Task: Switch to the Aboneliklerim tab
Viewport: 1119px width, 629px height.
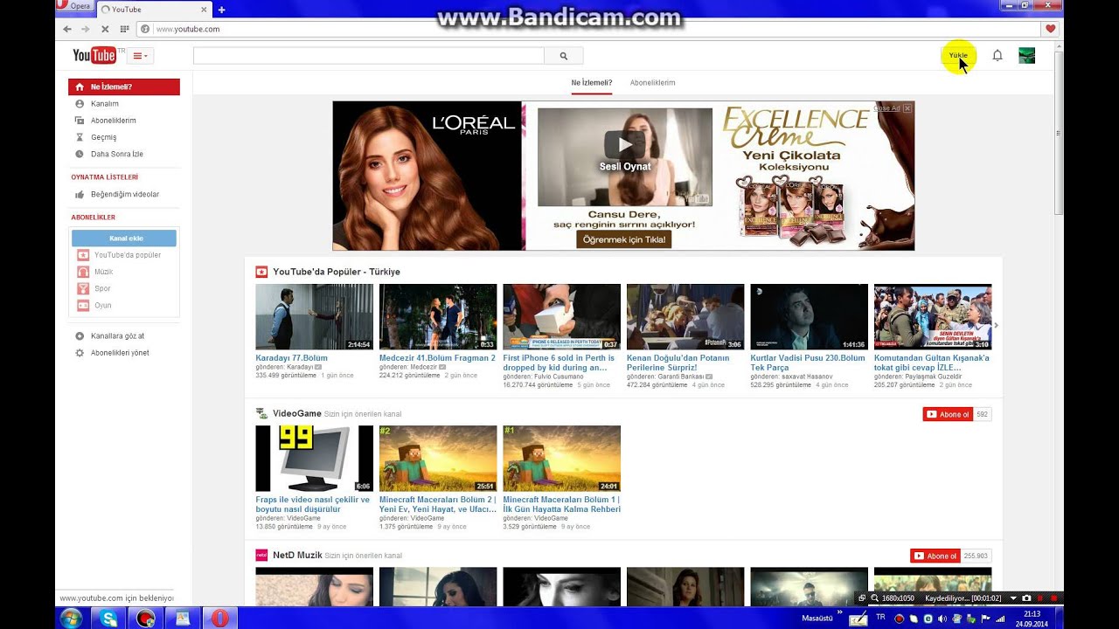Action: 652,82
